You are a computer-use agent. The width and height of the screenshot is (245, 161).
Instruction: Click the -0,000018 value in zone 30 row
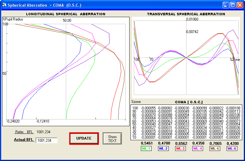coord(165,131)
